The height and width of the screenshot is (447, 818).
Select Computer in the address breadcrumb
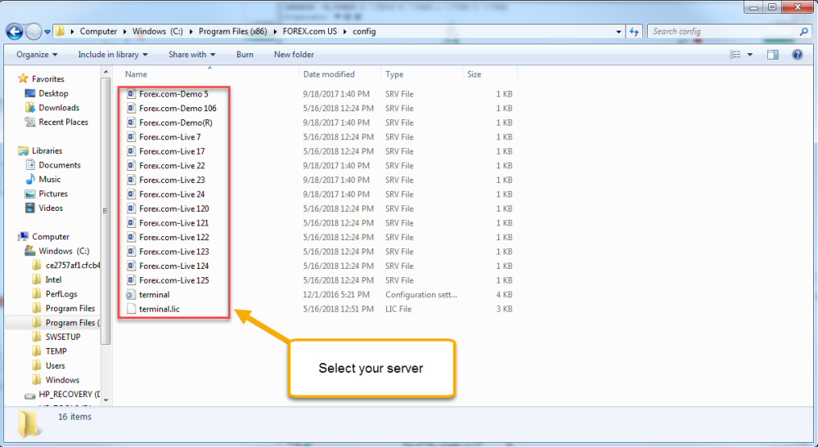tap(98, 32)
